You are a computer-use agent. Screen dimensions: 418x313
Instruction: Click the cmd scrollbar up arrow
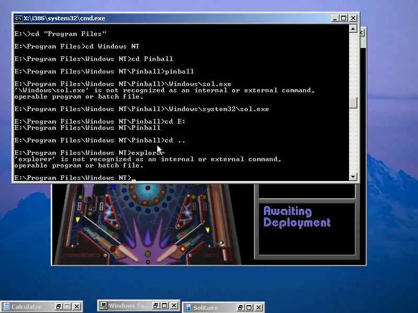pyautogui.click(x=353, y=29)
